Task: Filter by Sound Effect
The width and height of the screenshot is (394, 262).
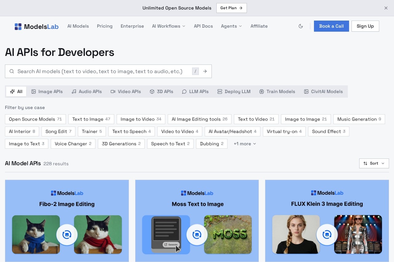Action: [x=329, y=131]
